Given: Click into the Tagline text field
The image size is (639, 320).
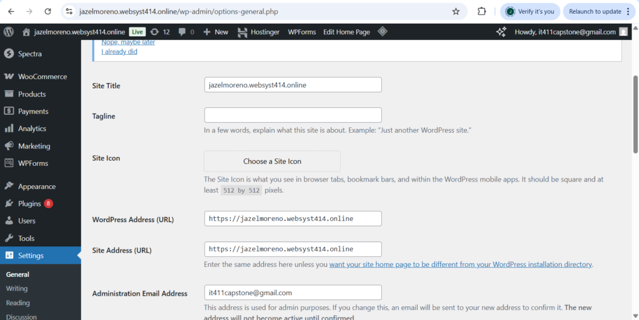Looking at the screenshot, I should (x=293, y=115).
